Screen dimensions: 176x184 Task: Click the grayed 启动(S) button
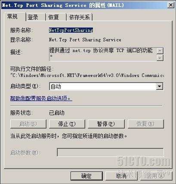(x=28, y=124)
